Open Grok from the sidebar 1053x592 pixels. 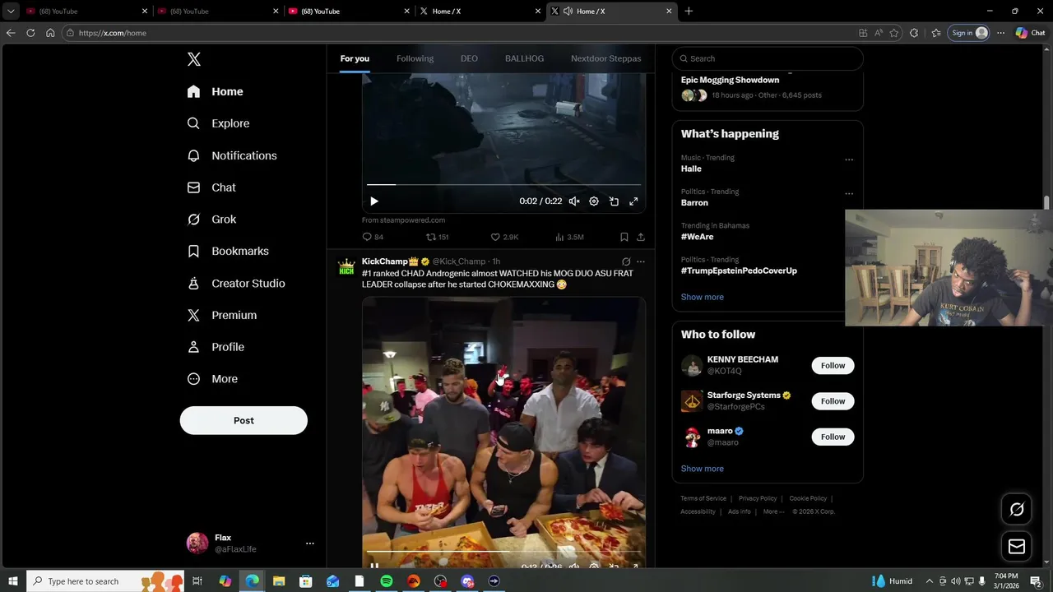coord(212,220)
